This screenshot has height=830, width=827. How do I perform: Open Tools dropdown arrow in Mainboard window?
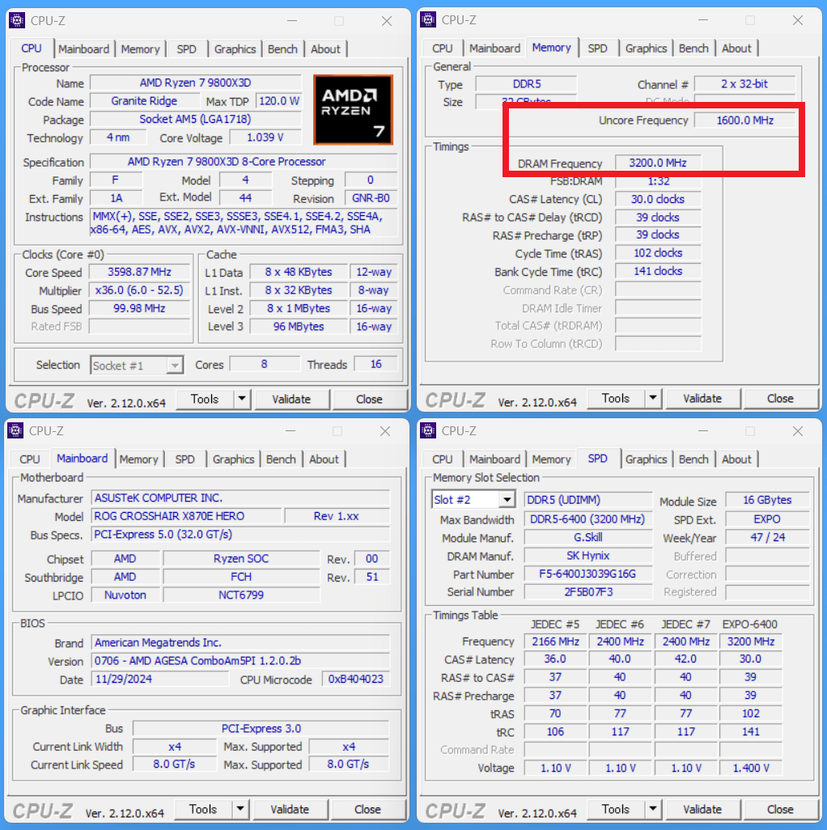pyautogui.click(x=240, y=809)
